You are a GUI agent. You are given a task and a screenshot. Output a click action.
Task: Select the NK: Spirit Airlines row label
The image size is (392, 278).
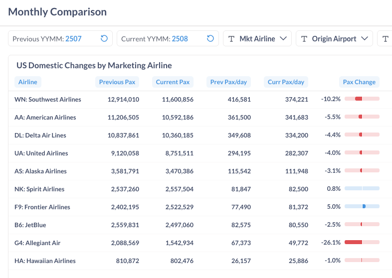39,189
